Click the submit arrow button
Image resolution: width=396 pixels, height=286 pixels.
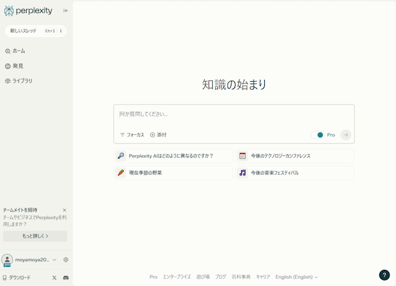tap(346, 135)
